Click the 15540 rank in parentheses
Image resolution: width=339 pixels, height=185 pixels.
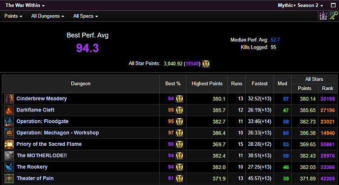(192, 64)
